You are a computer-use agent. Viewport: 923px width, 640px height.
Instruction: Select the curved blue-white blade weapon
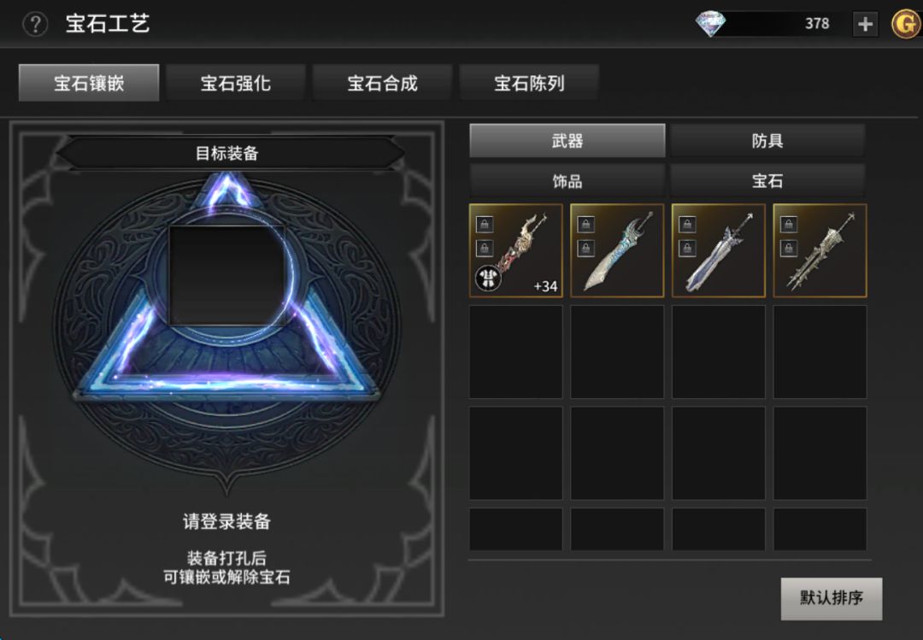pos(617,251)
